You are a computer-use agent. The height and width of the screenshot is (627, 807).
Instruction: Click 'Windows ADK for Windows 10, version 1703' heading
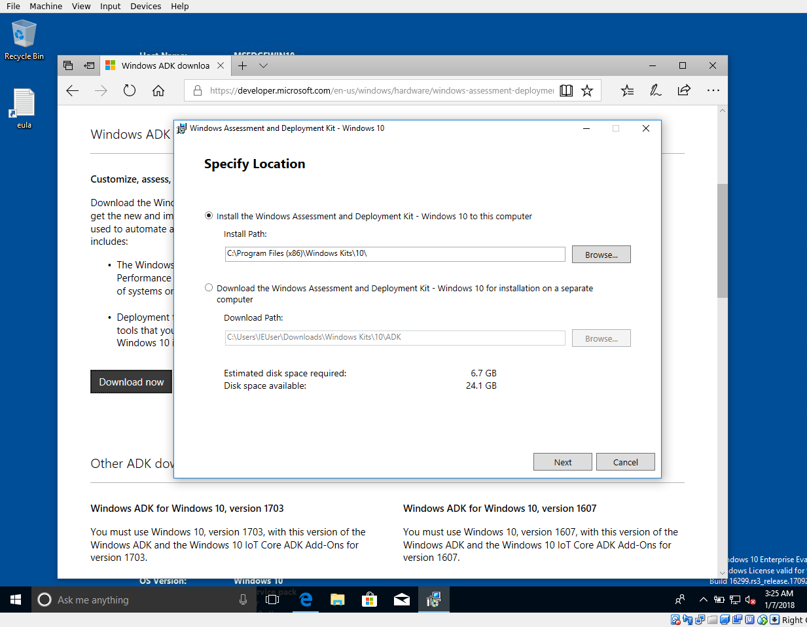187,509
